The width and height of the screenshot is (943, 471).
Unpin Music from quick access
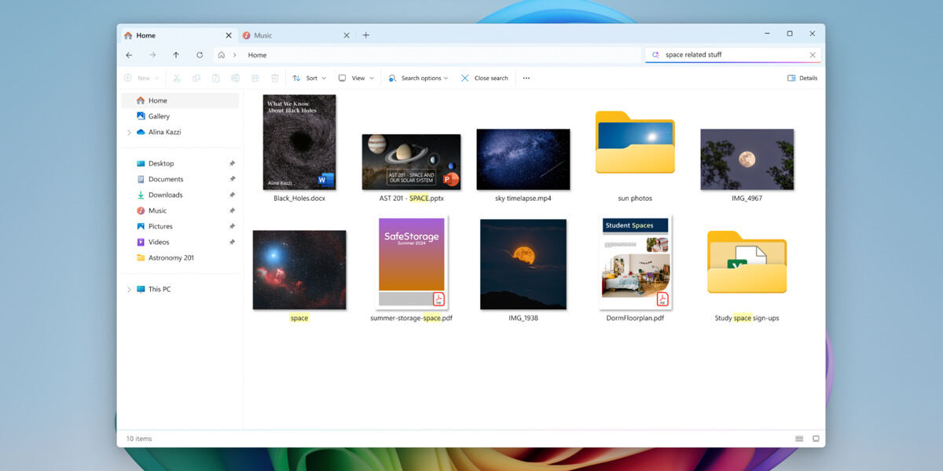pos(232,210)
